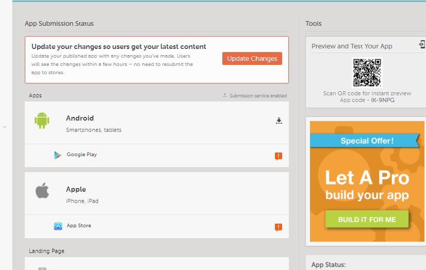Open the App Store text link
The width and height of the screenshot is (426, 270).
point(79,226)
